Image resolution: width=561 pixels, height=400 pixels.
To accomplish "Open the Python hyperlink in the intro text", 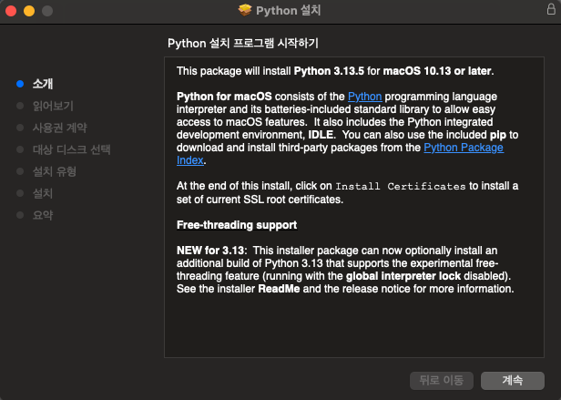I will click(364, 97).
